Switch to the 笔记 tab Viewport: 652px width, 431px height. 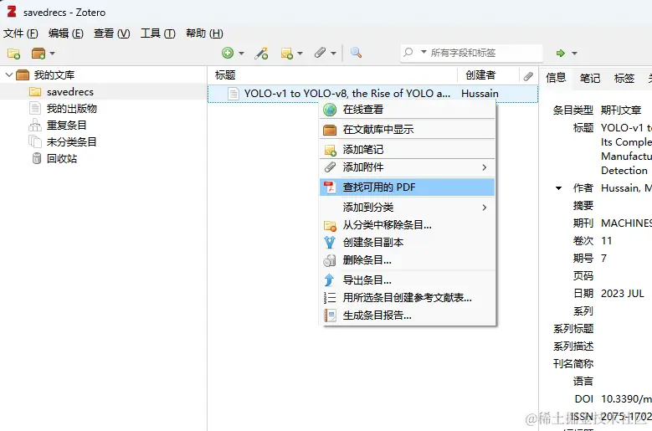590,78
